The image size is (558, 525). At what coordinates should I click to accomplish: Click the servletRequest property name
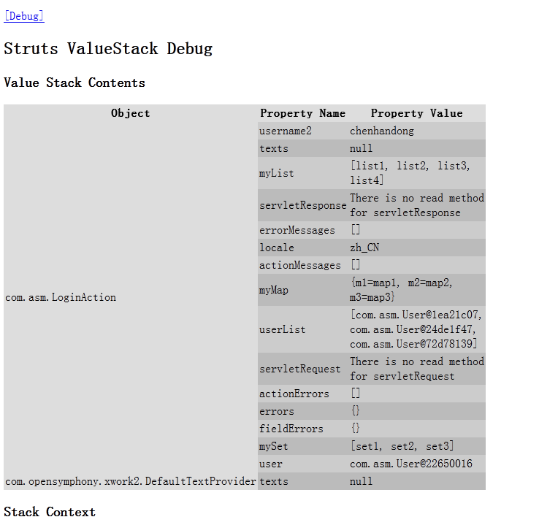tap(299, 369)
